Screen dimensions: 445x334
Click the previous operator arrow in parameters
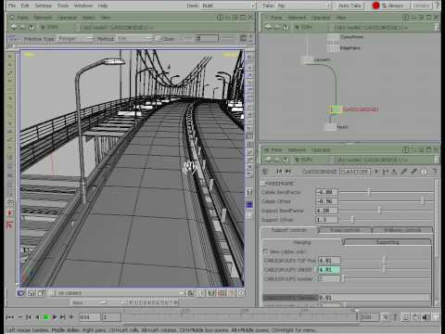279,172
